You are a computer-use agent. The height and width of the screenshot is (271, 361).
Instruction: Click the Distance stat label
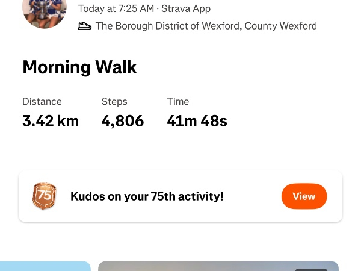[42, 102]
